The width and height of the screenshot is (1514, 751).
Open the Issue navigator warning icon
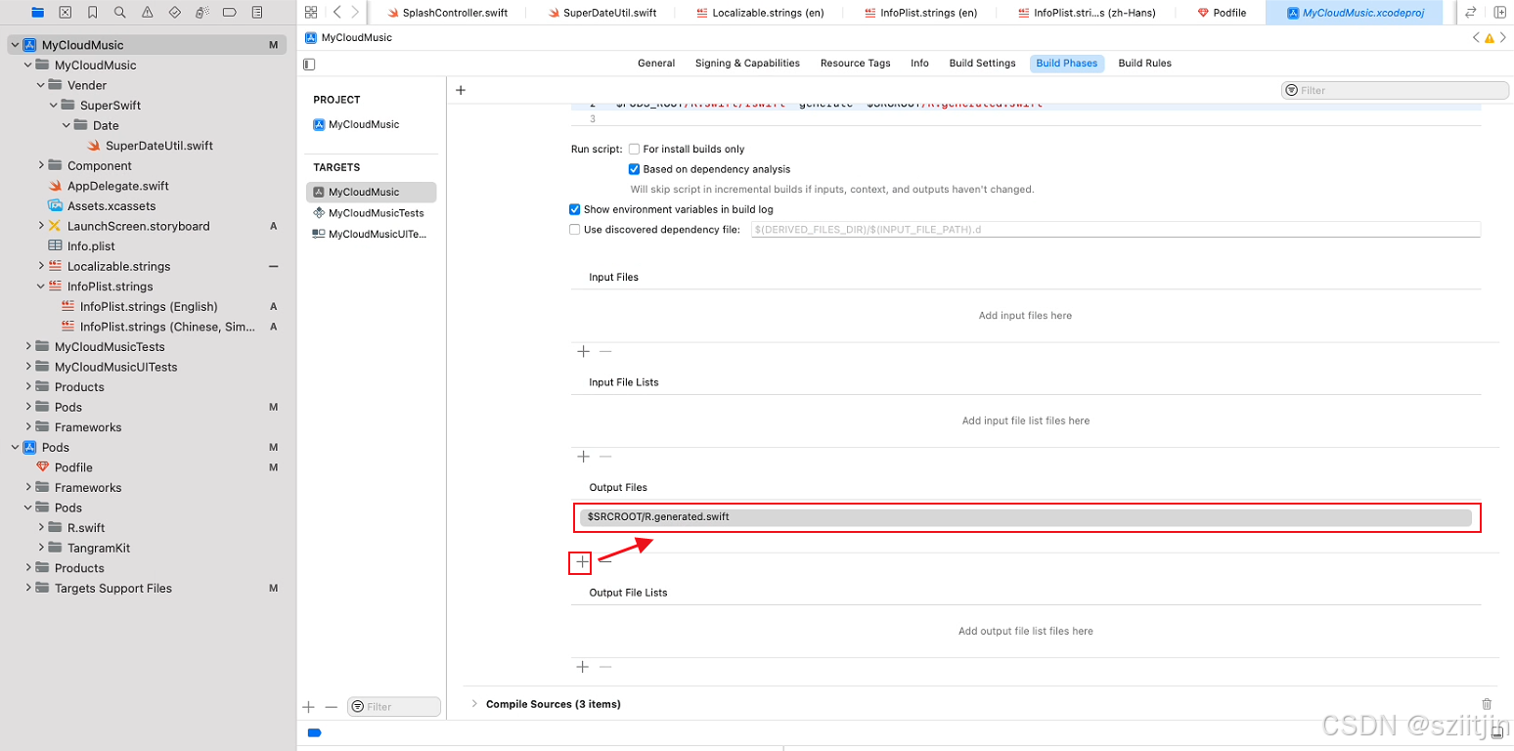coord(147,13)
